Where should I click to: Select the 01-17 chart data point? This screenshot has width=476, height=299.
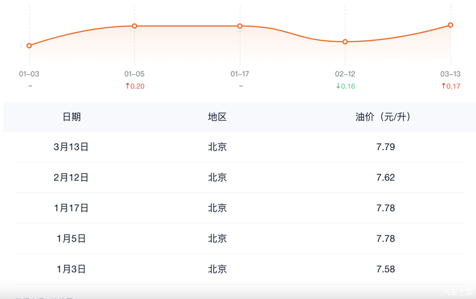240,26
